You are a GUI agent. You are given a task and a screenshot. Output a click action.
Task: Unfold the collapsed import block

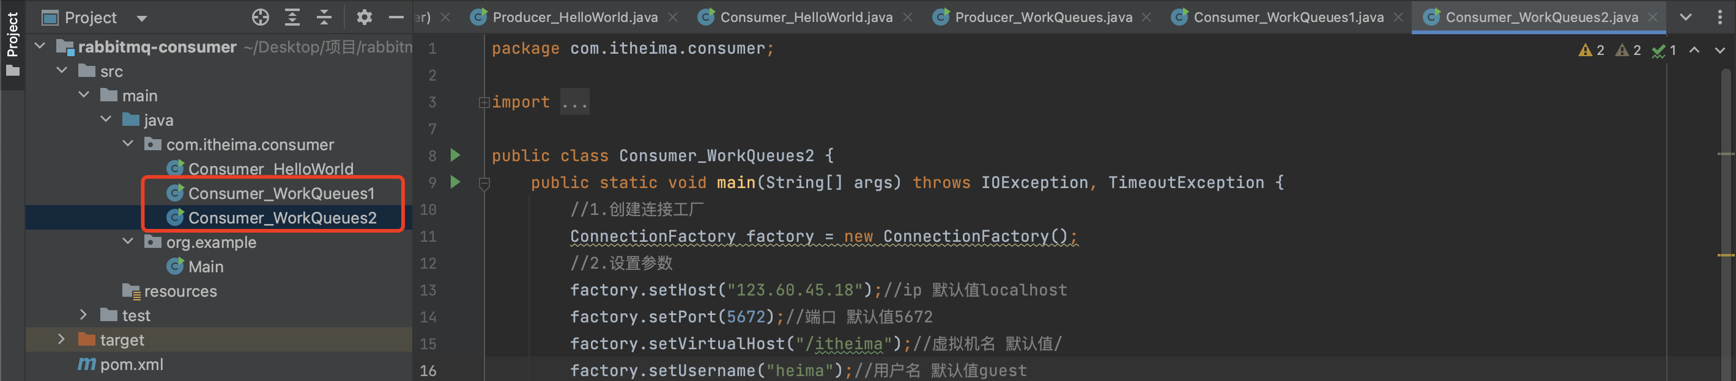tap(484, 103)
